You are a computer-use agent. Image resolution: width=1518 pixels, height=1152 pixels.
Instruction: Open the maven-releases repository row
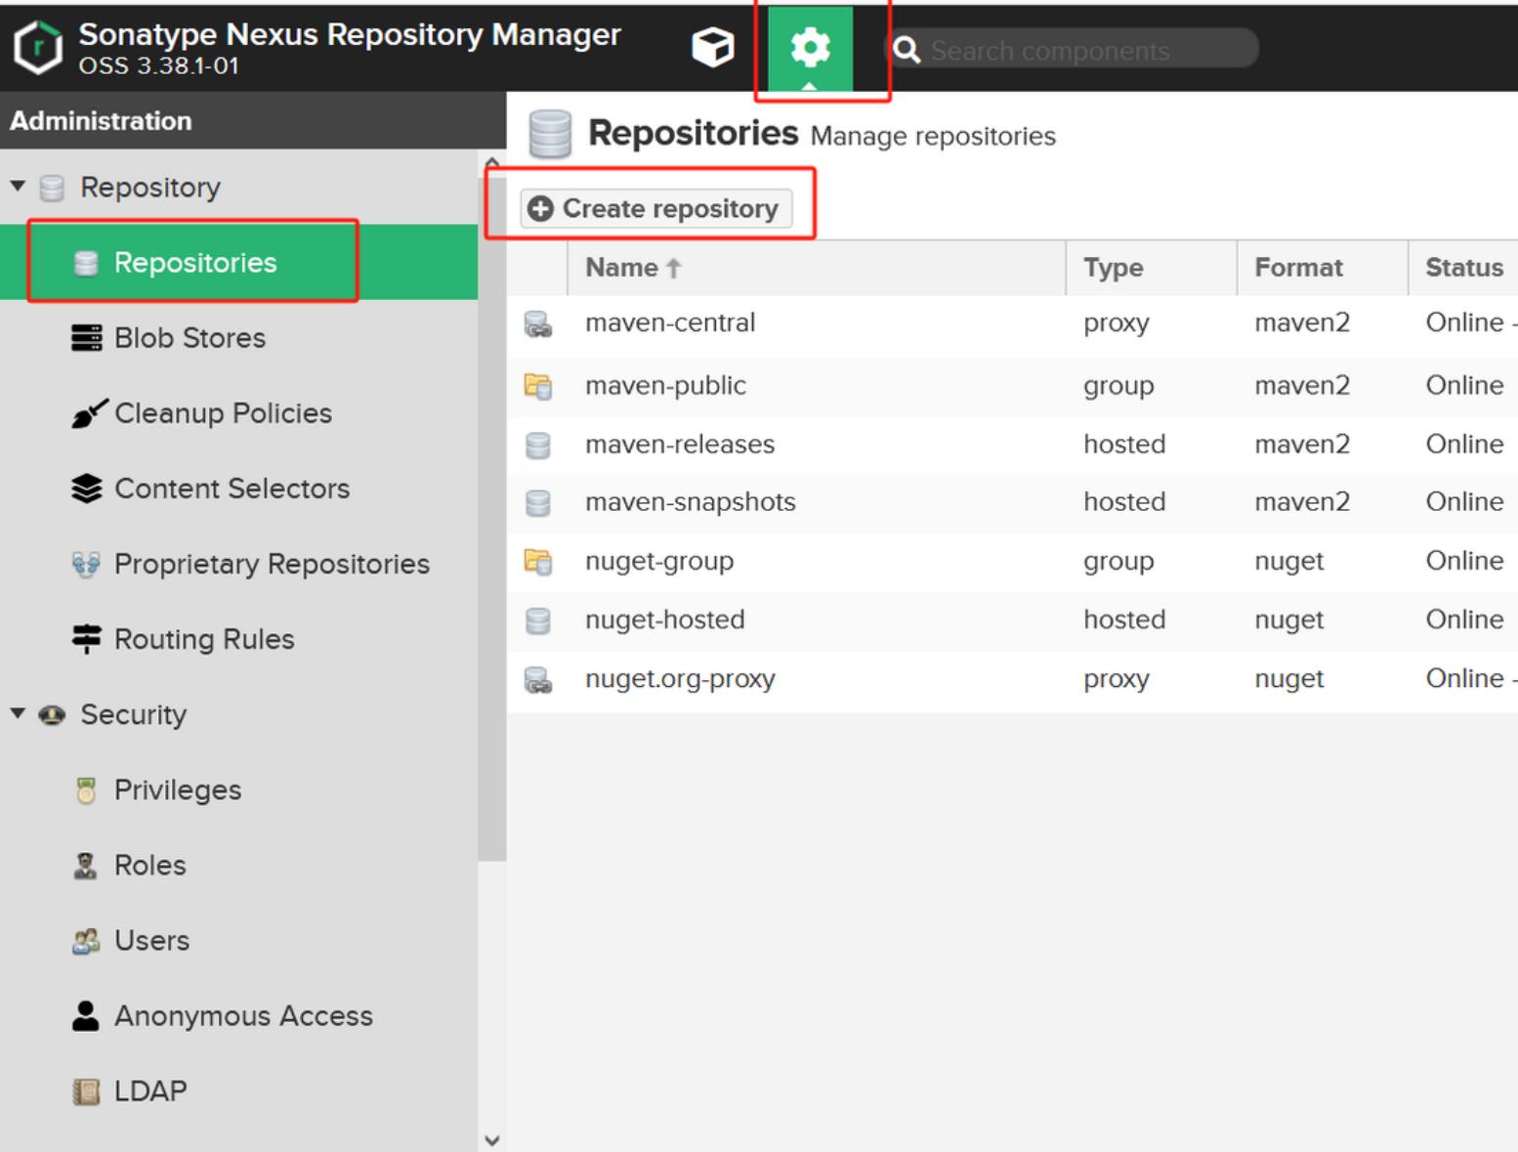pos(1012,445)
